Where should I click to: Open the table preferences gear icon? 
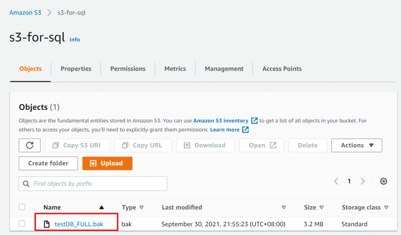(383, 181)
